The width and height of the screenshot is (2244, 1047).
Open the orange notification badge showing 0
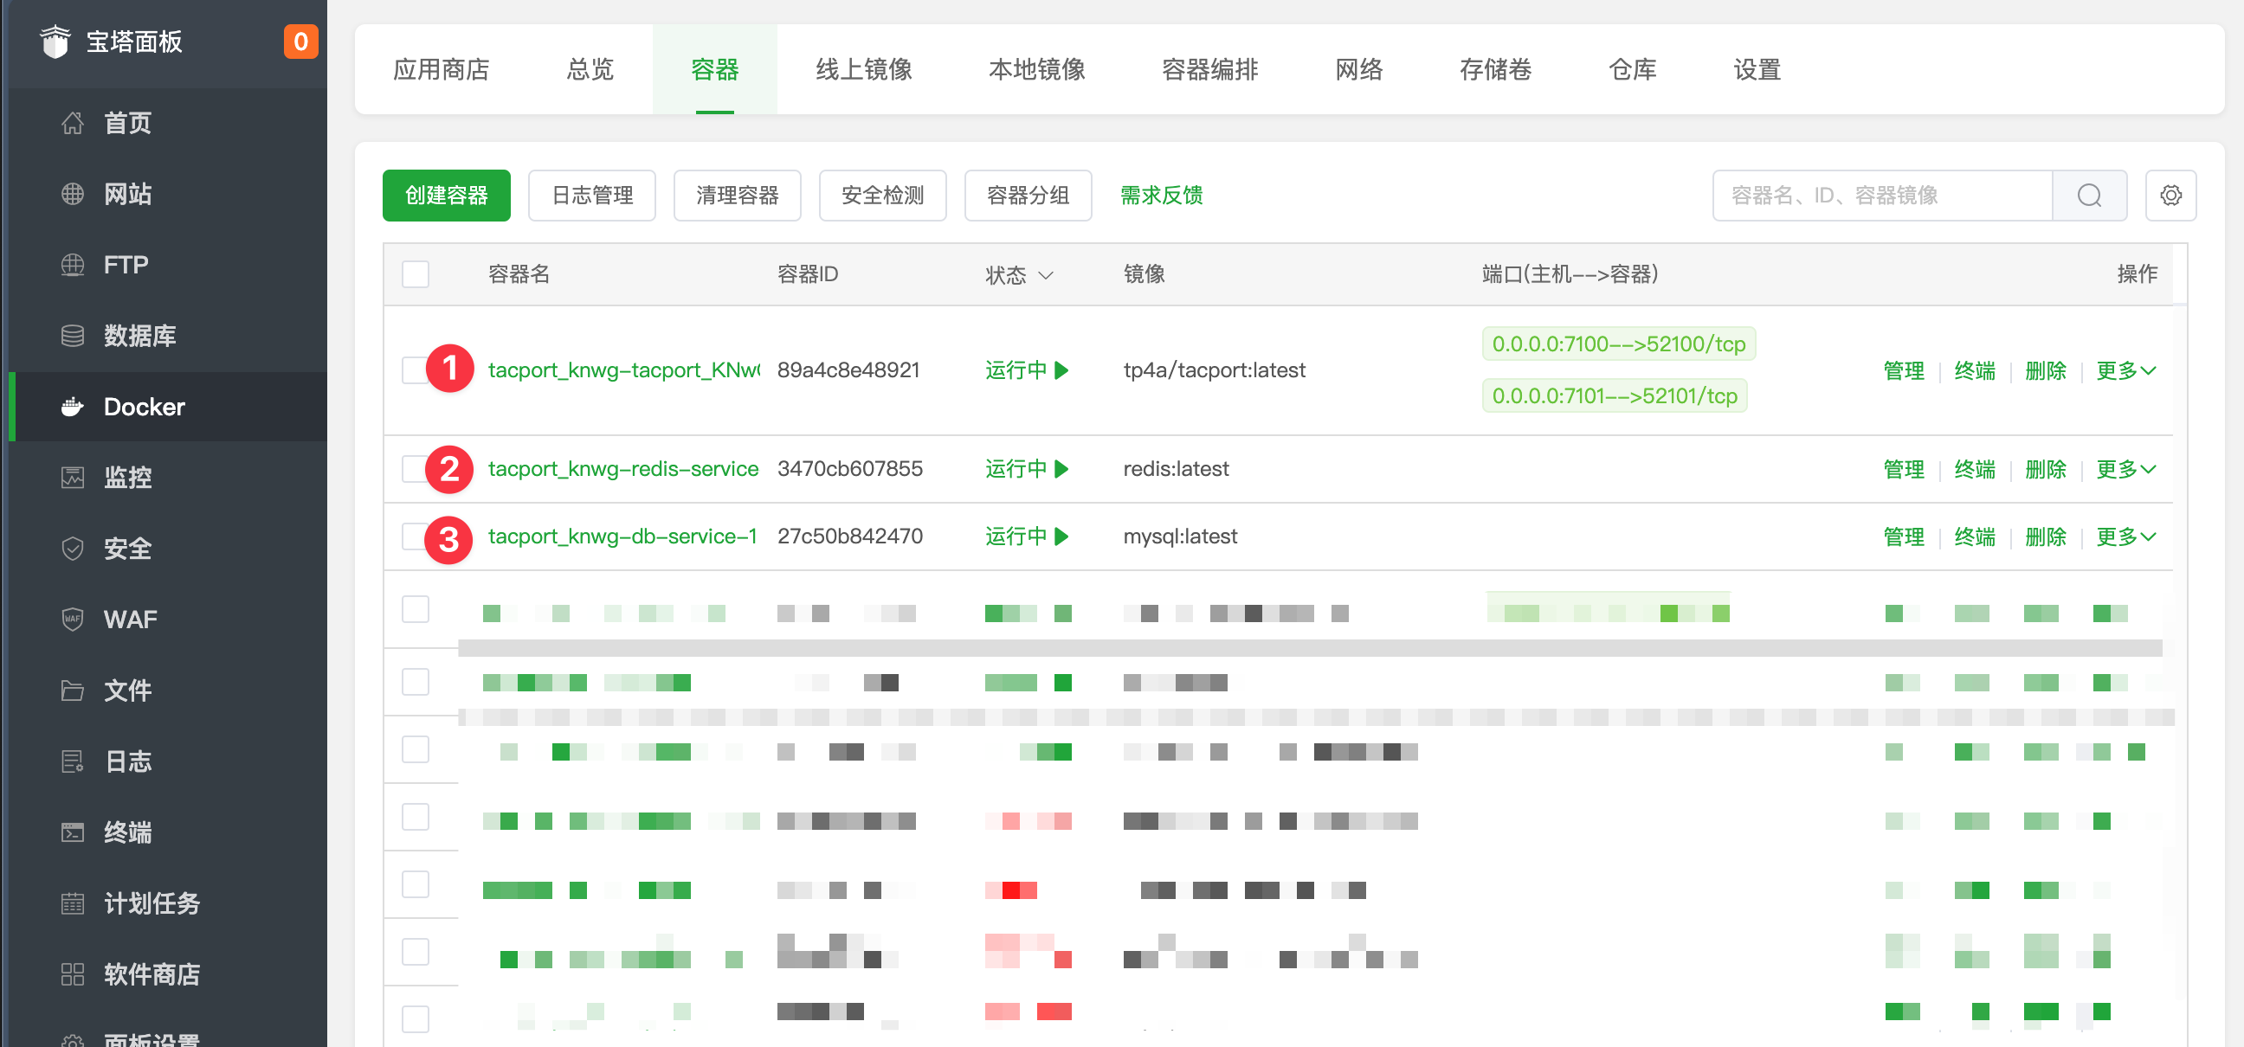[x=300, y=42]
